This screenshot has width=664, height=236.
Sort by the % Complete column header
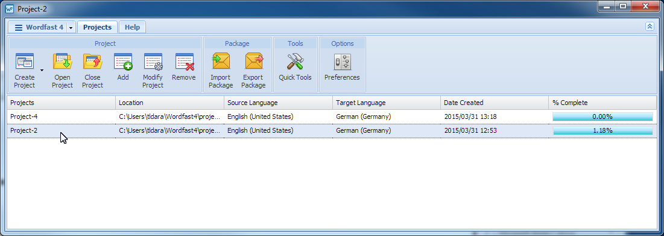click(x=602, y=103)
